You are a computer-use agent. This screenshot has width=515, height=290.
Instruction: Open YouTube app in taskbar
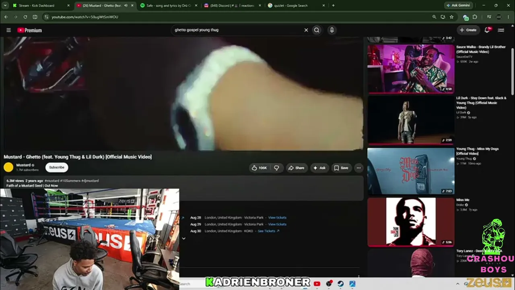(317, 284)
